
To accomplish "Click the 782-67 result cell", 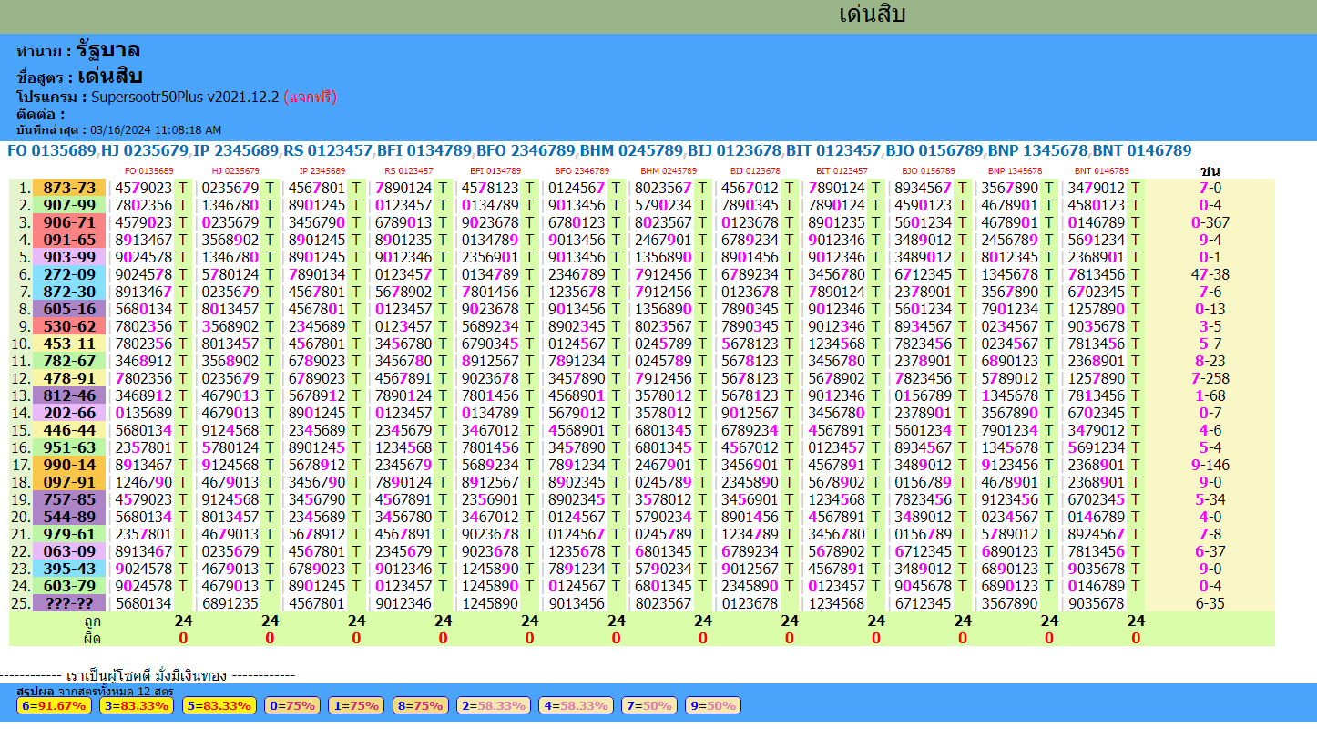I will [69, 361].
